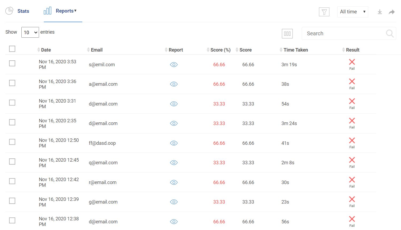Check the row for r@email.com
401x230 pixels.
tap(12, 181)
